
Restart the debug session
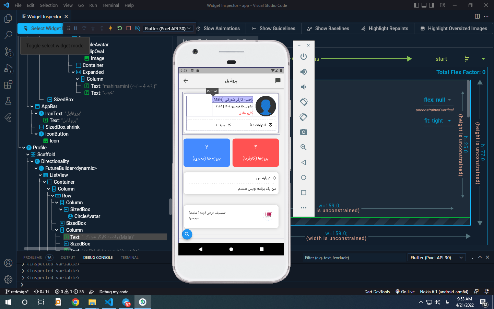[119, 28]
